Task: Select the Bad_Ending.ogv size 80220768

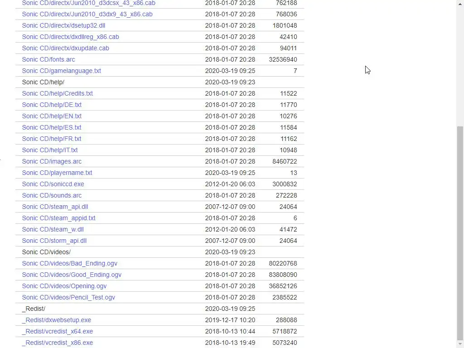Action: click(x=283, y=263)
